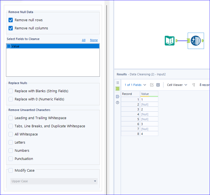Enable Replace with 0 (Numeric Fields)
This screenshot has width=210, height=195.
click(x=11, y=99)
